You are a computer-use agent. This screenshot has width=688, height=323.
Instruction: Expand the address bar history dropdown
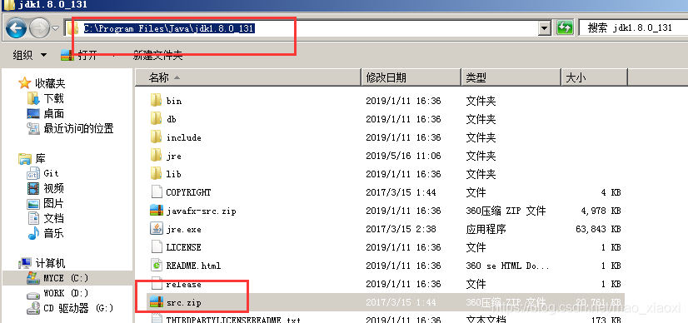[545, 28]
